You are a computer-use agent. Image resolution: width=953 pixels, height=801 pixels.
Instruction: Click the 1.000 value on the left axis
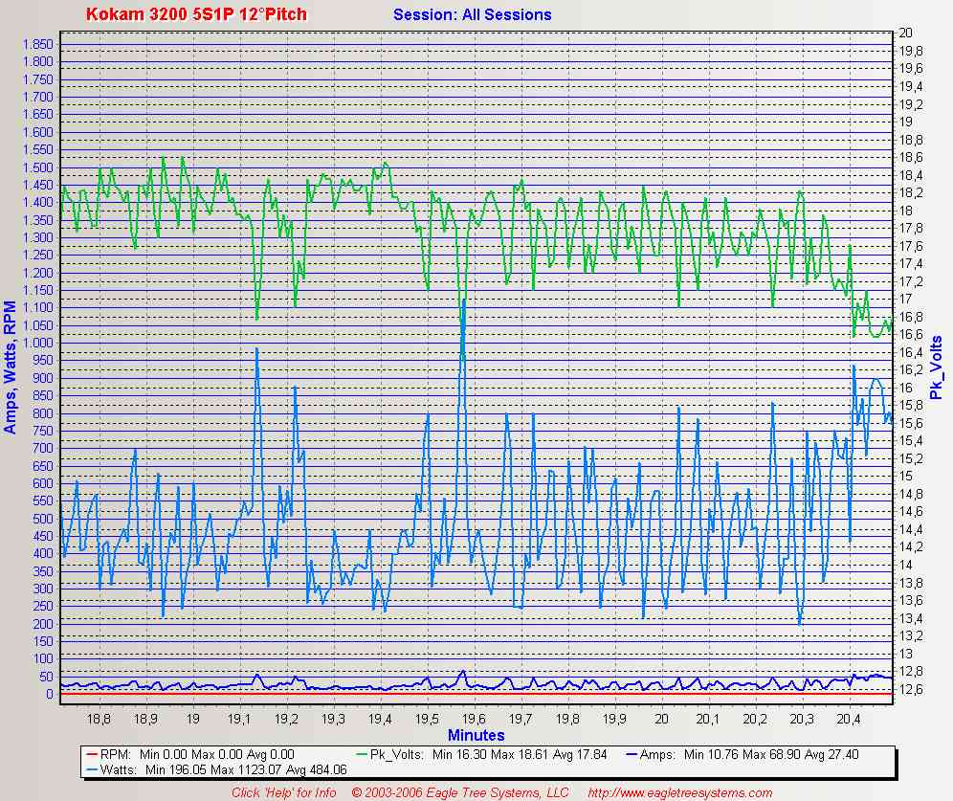pos(37,343)
